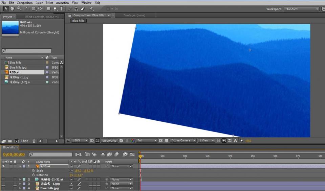Toggle the Scale stopwatch keyframe icon
The height and width of the screenshot is (191, 325).
(x=33, y=171)
